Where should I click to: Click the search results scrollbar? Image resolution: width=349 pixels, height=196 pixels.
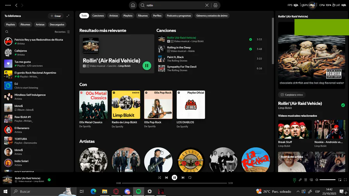click(273, 41)
